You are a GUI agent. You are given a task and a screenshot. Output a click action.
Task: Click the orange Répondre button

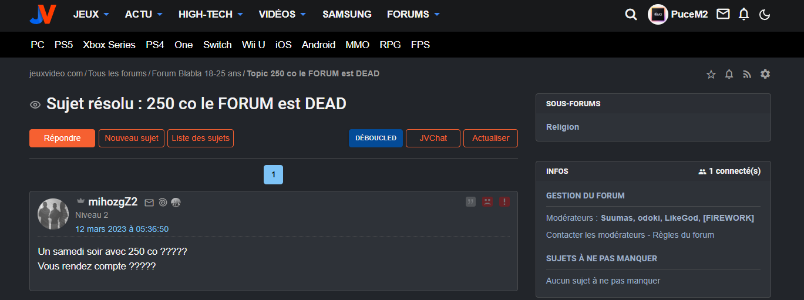62,139
